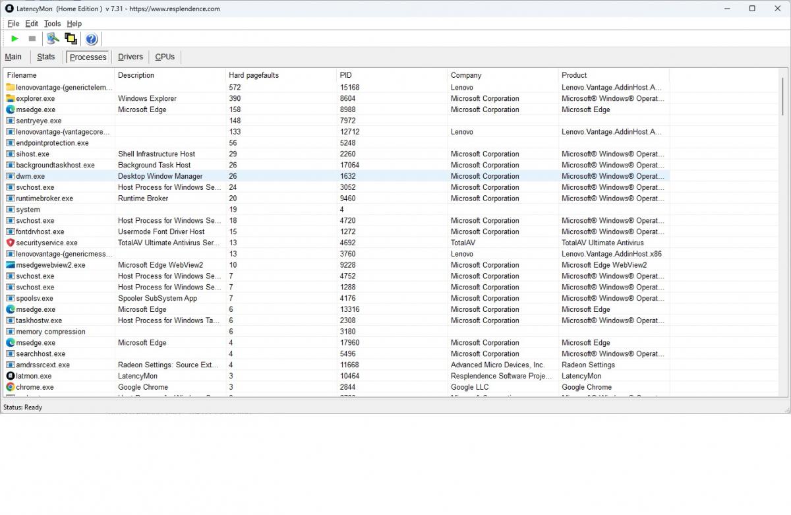The image size is (791, 515).
Task: Click the icon beside sihost.exe
Action: tap(11, 154)
